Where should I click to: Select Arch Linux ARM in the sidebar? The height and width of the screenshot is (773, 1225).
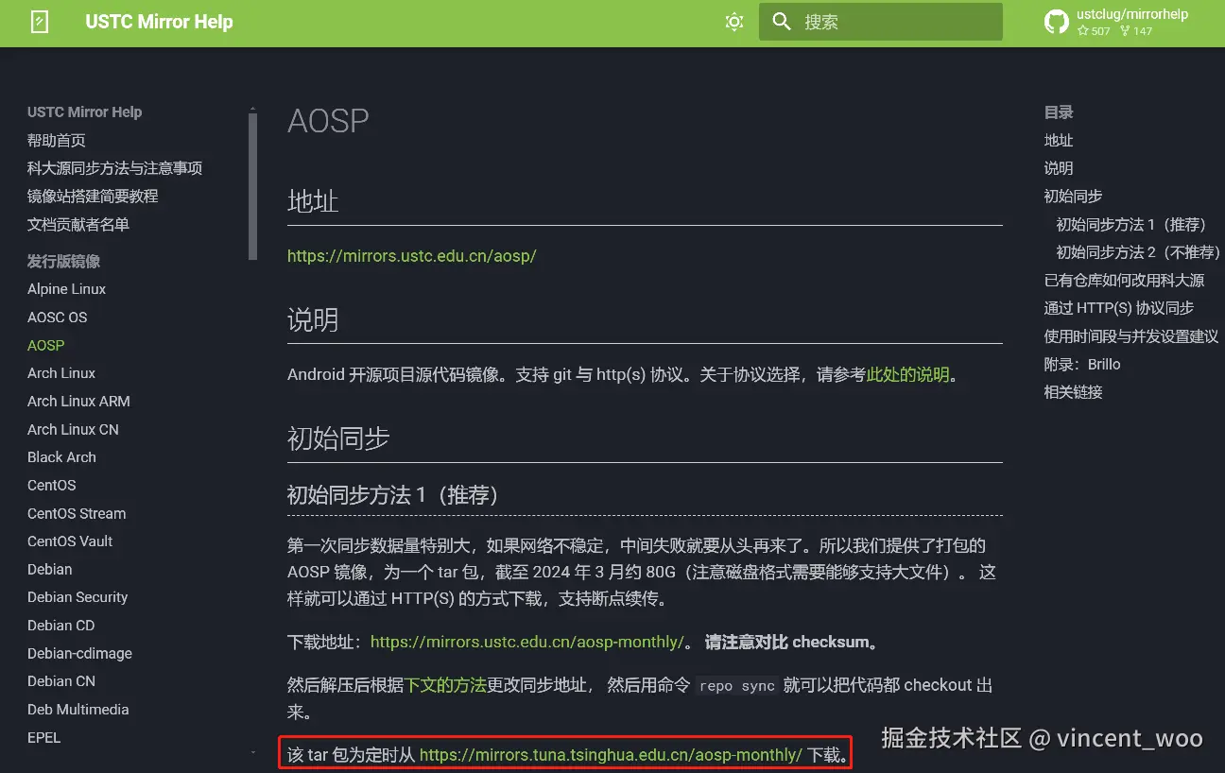pyautogui.click(x=78, y=402)
